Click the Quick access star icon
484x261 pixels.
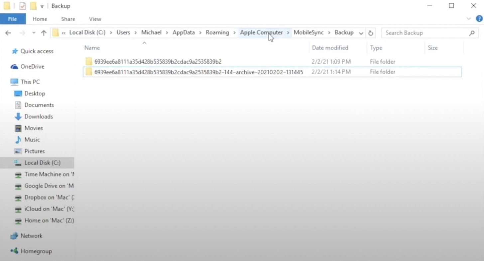click(15, 51)
